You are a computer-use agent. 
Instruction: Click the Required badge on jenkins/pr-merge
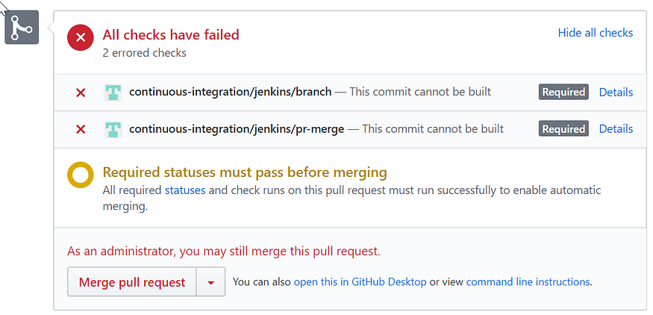click(563, 129)
